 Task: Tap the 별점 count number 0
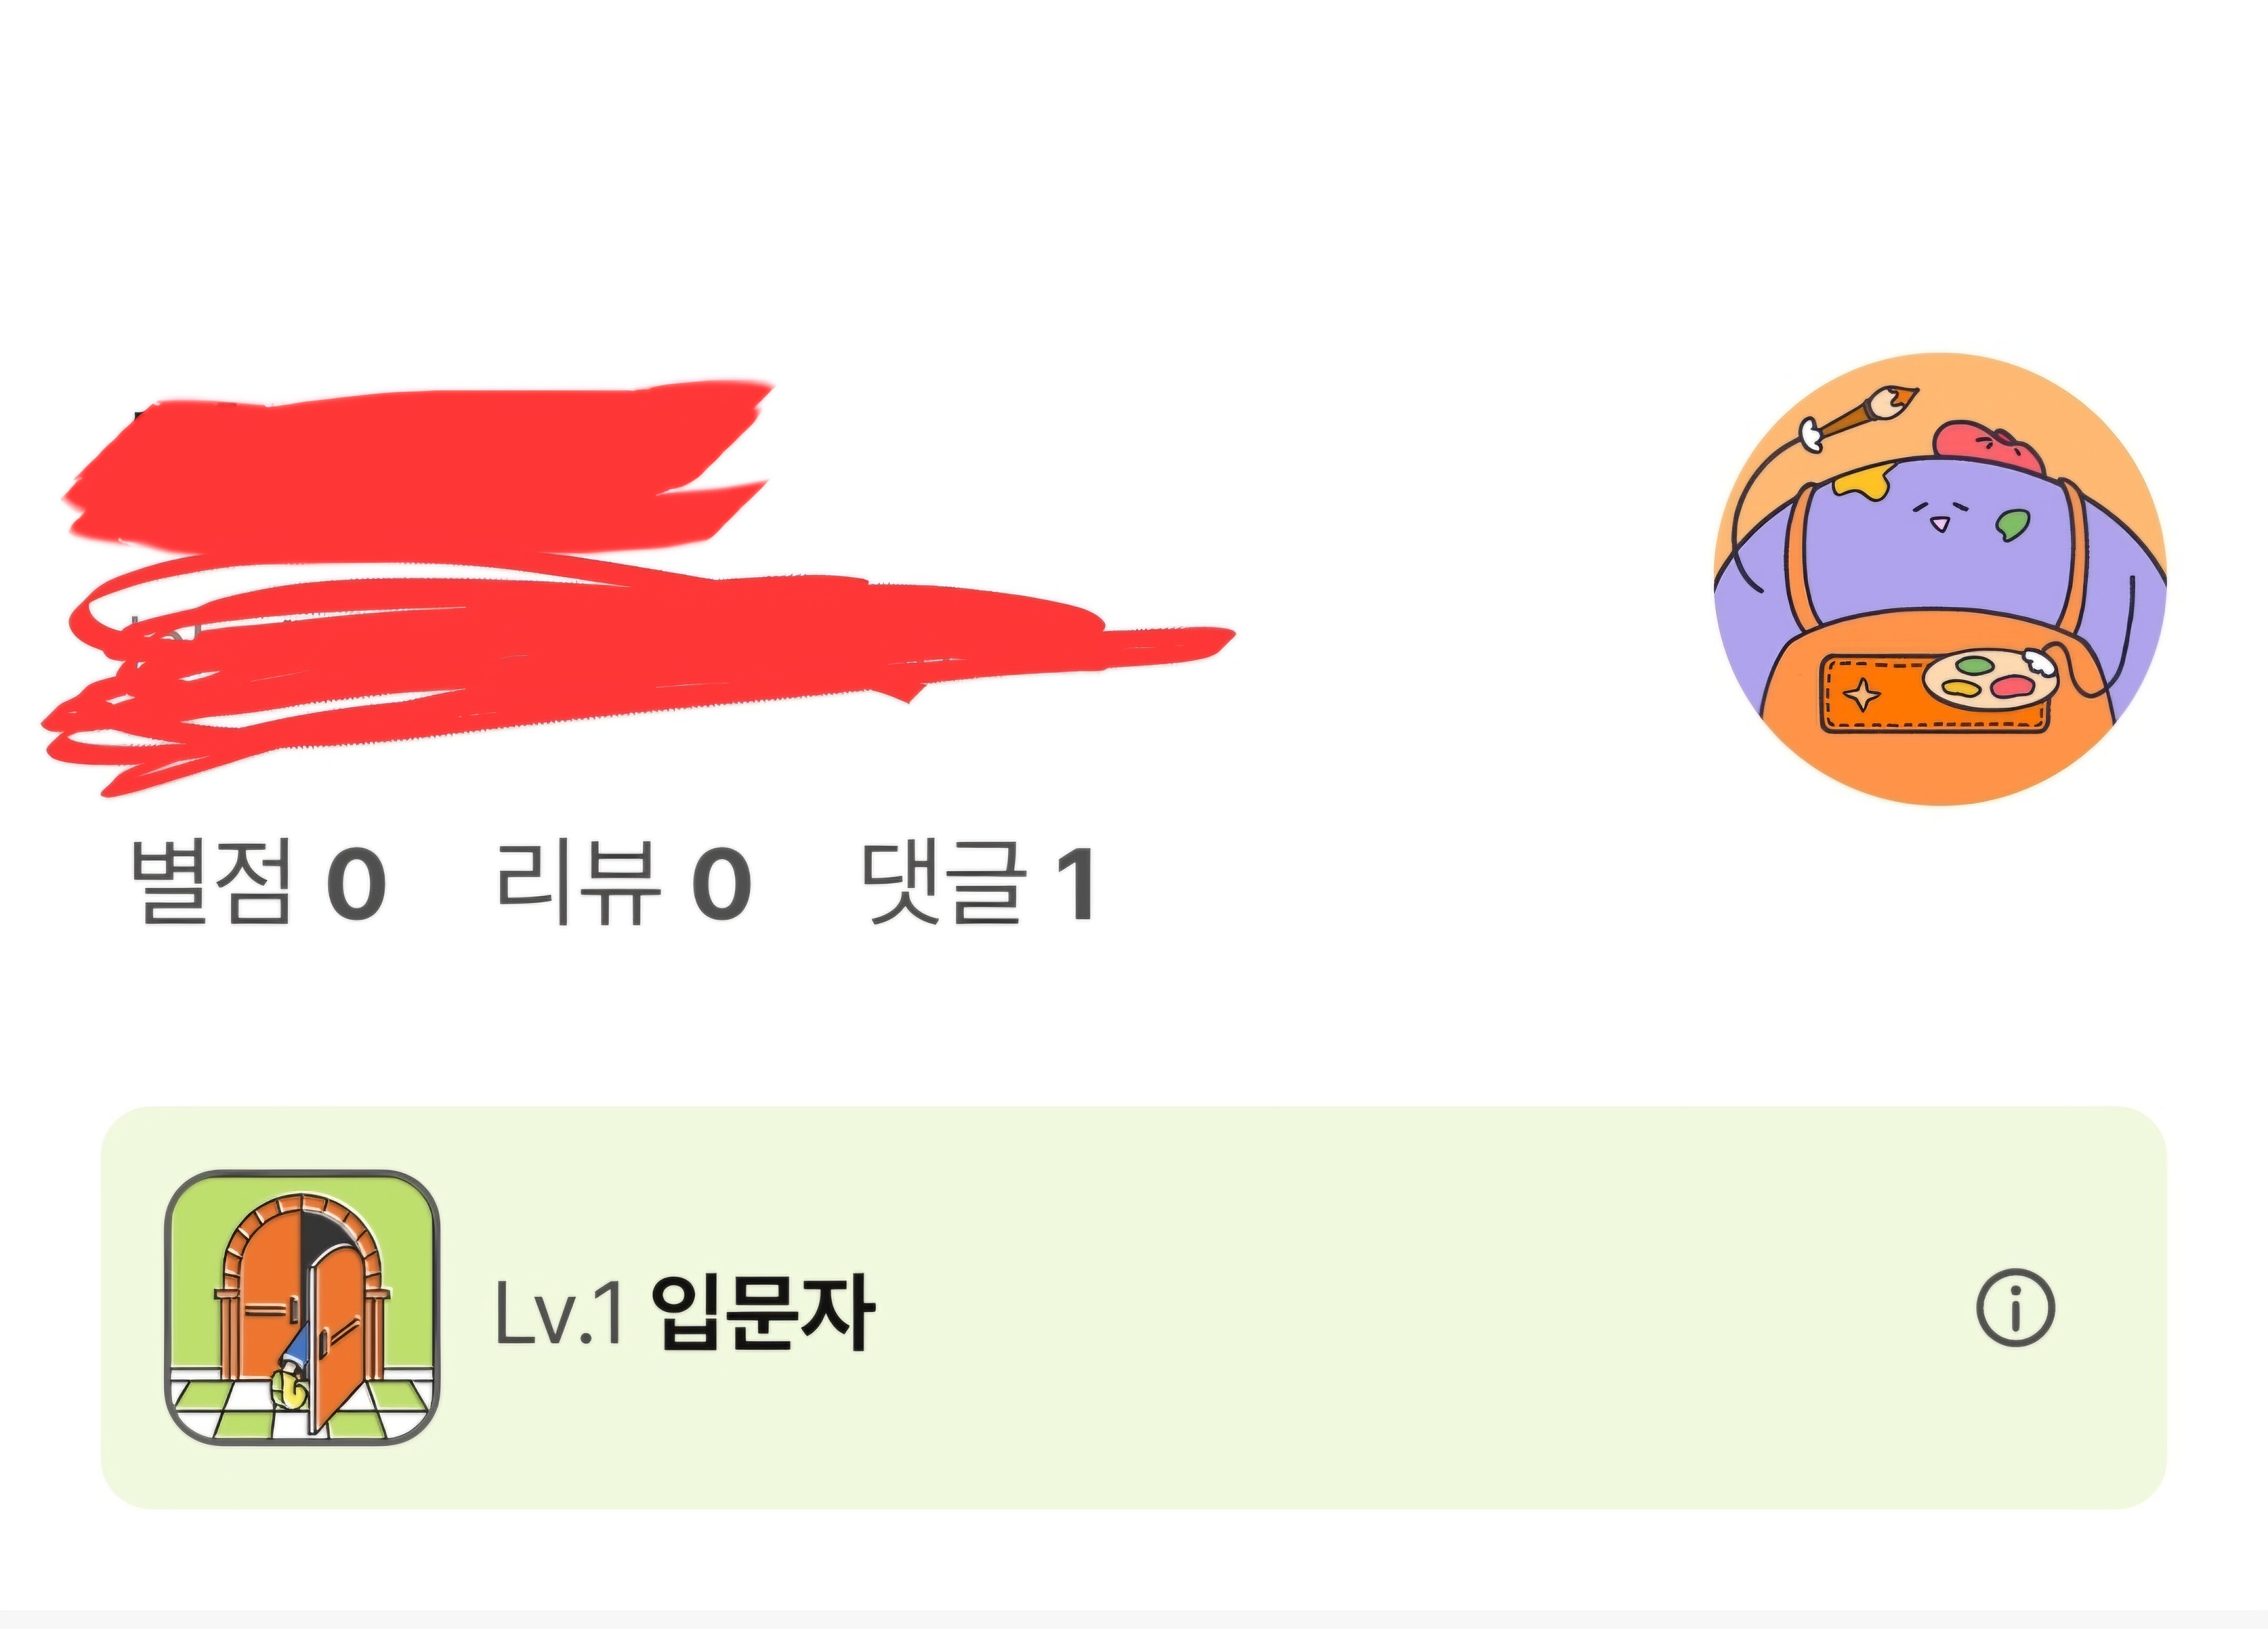[x=356, y=883]
